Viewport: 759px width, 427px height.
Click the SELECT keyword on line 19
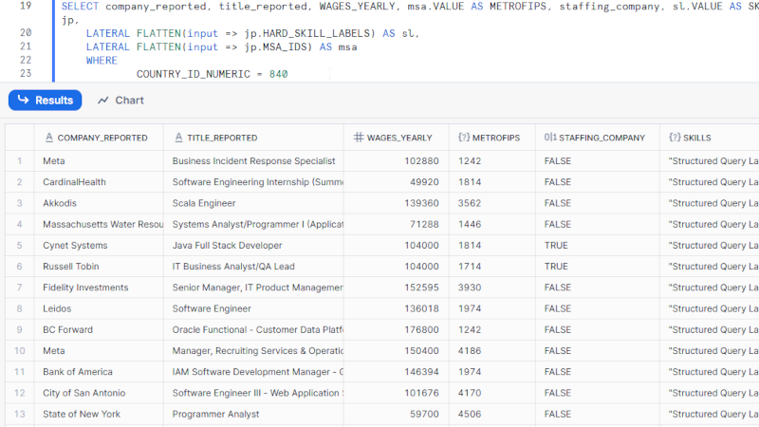click(80, 7)
